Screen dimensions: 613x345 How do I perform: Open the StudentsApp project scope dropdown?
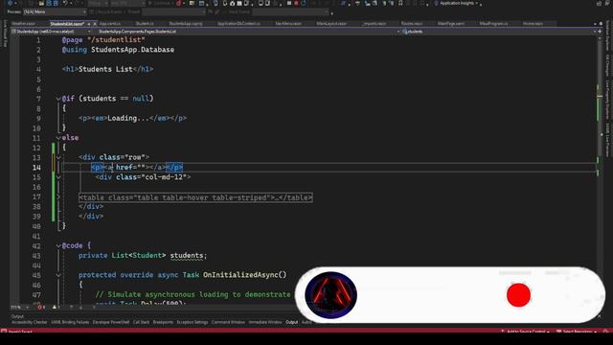[52, 32]
